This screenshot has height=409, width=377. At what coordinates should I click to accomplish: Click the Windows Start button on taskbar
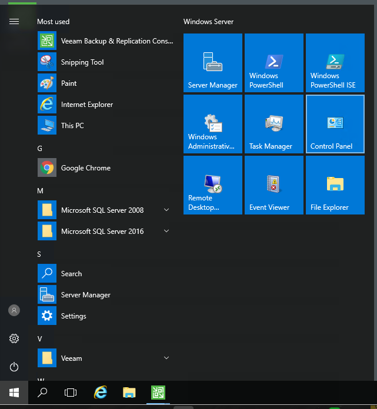14,393
